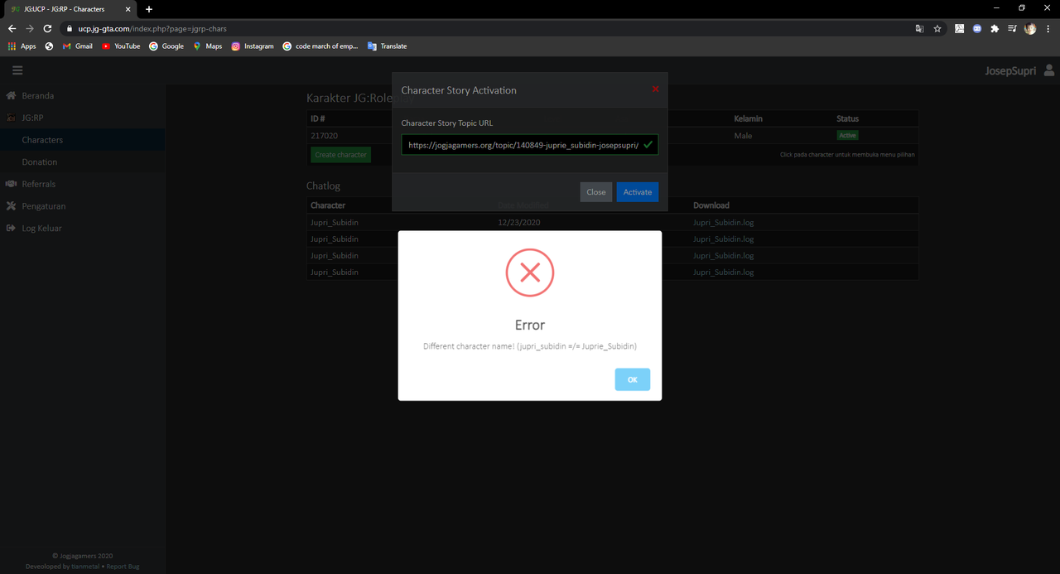The width and height of the screenshot is (1060, 574).
Task: Click the blue round extension icon
Action: [976, 28]
